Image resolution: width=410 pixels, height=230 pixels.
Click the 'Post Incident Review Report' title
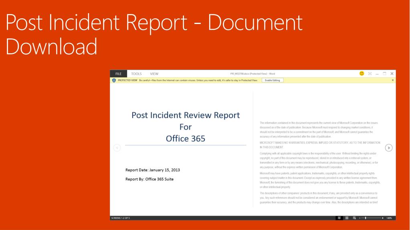coord(186,115)
